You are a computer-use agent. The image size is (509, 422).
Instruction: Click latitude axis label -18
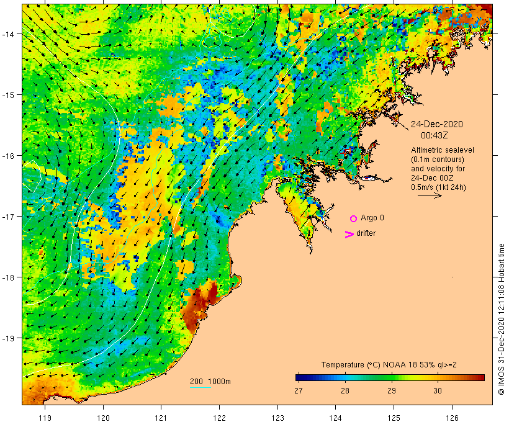(7, 277)
